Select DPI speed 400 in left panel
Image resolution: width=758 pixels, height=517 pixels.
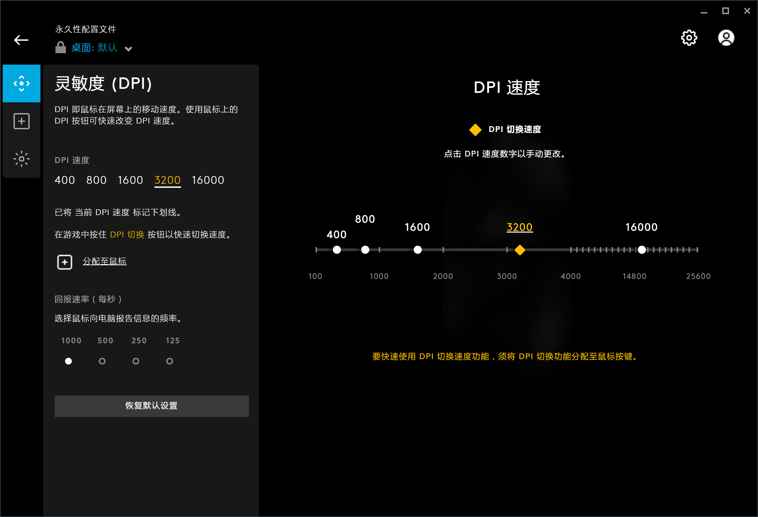[x=65, y=180]
